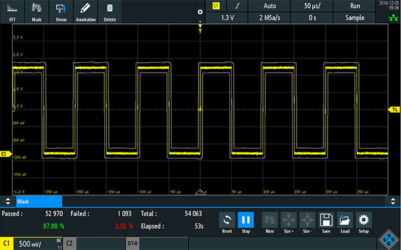This screenshot has height=250, width=401.
Task: Click the Delete trash icon
Action: 110,11
